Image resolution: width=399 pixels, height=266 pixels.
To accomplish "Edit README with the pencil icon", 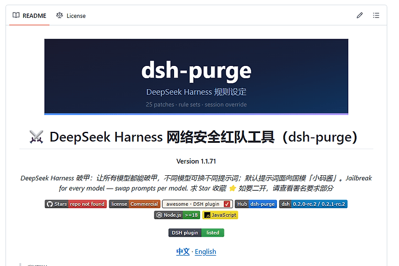I will point(360,15).
